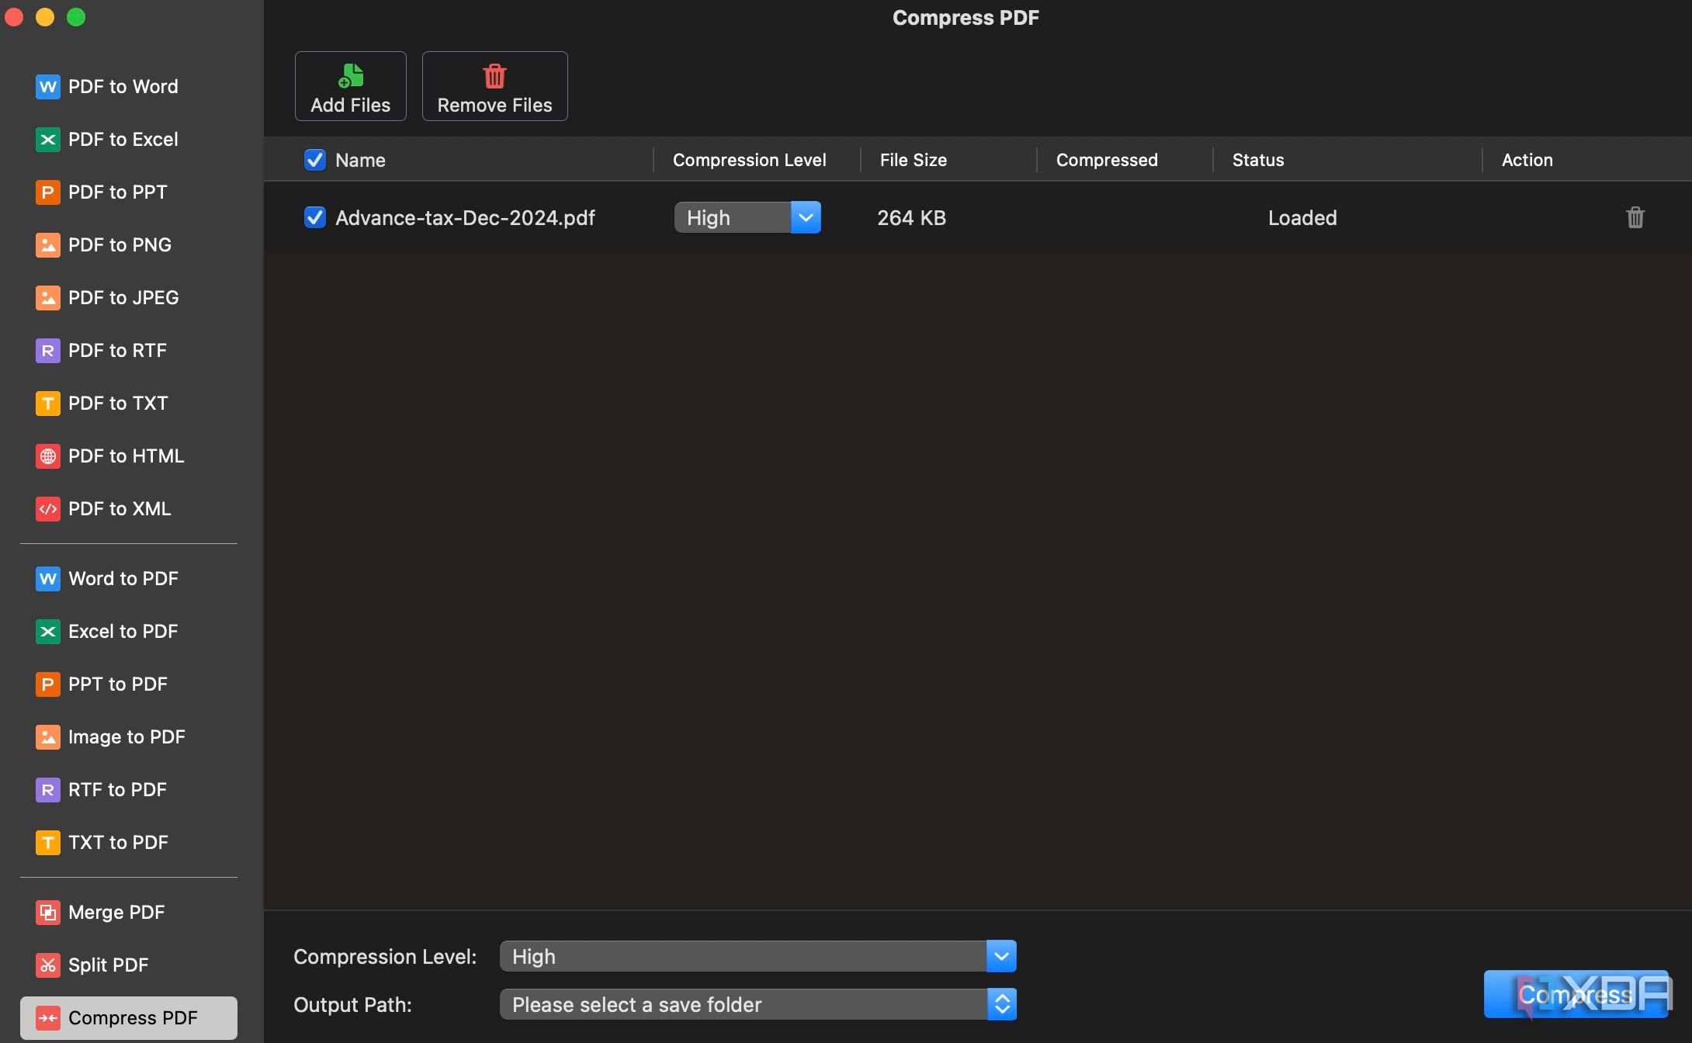Click the Merge PDF icon
Viewport: 1692px width, 1043px height.
(x=48, y=912)
